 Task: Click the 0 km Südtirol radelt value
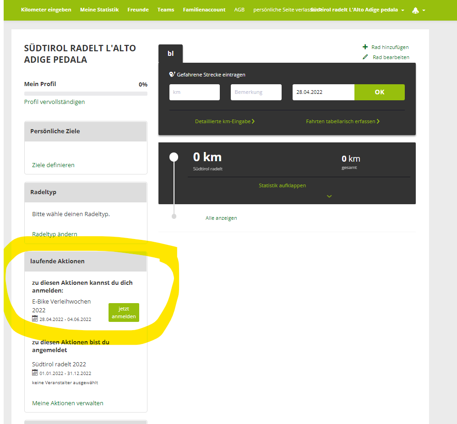pos(207,157)
